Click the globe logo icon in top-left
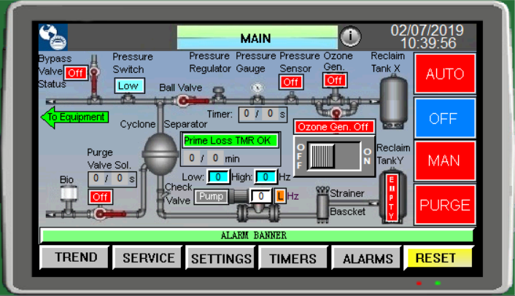 53,36
